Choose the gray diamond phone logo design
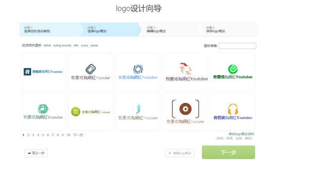The height and width of the screenshot is (173, 311). point(91,72)
